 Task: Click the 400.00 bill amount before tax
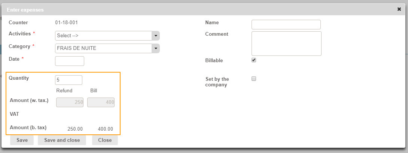[x=105, y=129]
